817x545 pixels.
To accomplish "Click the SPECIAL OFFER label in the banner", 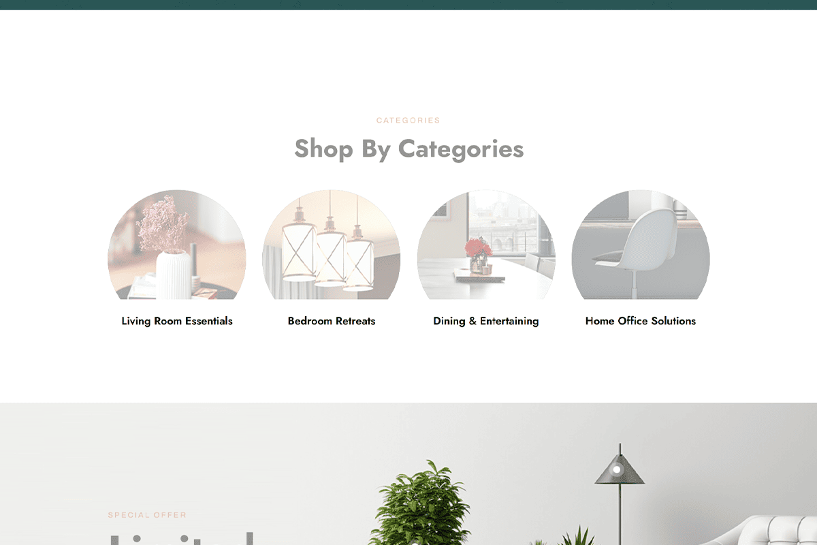I will click(147, 515).
